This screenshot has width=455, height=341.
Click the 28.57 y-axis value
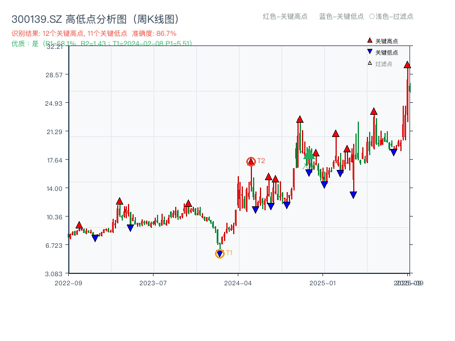[x=54, y=75]
